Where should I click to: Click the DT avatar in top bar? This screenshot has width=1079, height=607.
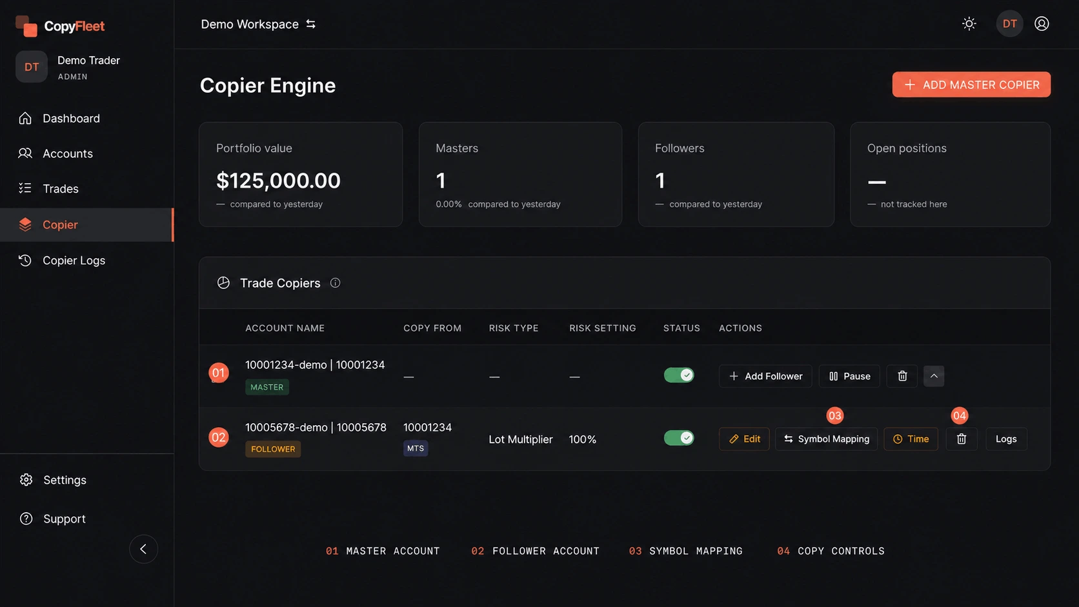(x=1009, y=24)
